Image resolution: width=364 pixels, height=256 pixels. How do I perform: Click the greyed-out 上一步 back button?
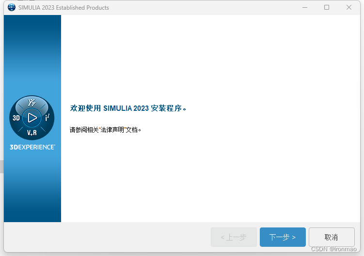[234, 237]
